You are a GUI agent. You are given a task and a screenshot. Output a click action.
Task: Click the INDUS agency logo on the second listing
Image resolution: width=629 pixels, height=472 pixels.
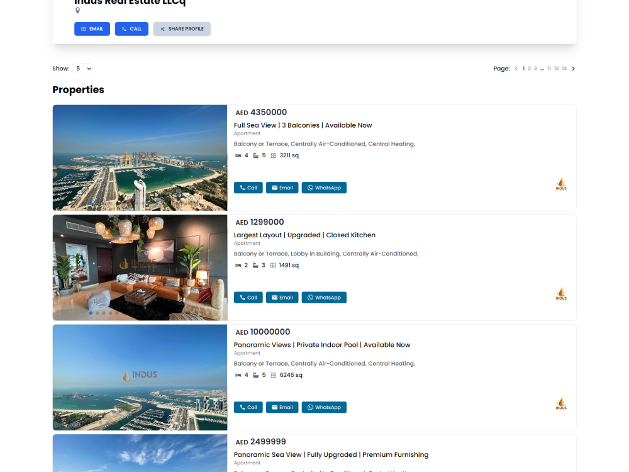point(560,293)
